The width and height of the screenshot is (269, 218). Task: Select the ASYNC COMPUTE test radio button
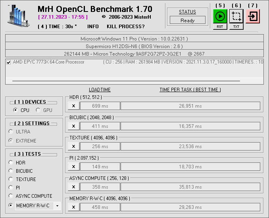[11, 196]
